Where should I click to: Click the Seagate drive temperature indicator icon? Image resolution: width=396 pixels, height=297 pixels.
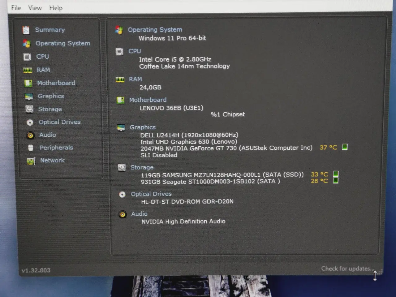click(335, 180)
